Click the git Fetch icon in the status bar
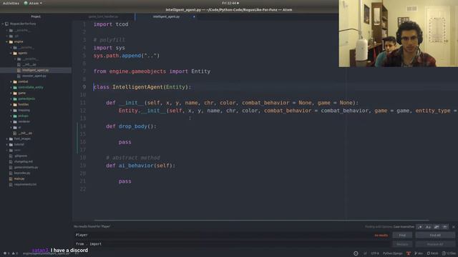Screen dimensions: 458x257 point(429,253)
